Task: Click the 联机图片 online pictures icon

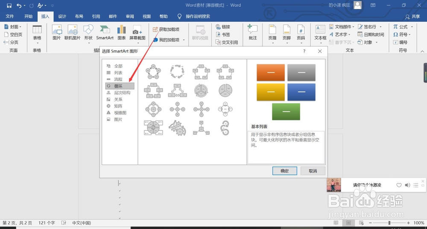Action: pyautogui.click(x=73, y=32)
